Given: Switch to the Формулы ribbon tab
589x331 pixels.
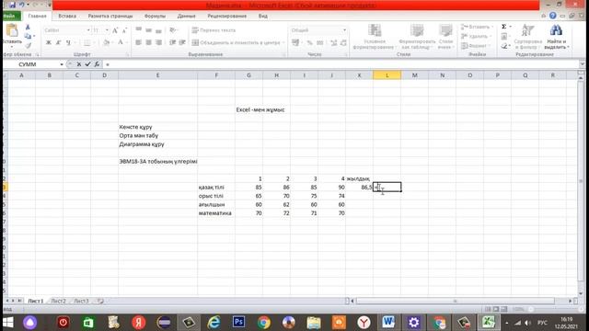Looking at the screenshot, I should (155, 17).
